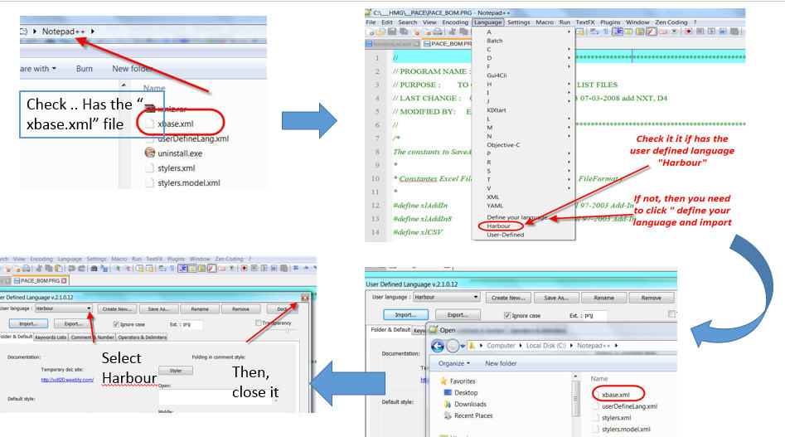The image size is (785, 437).
Task: Click Paste icon in 'Select Harbour' screenshot toolbar
Action: pos(59,269)
